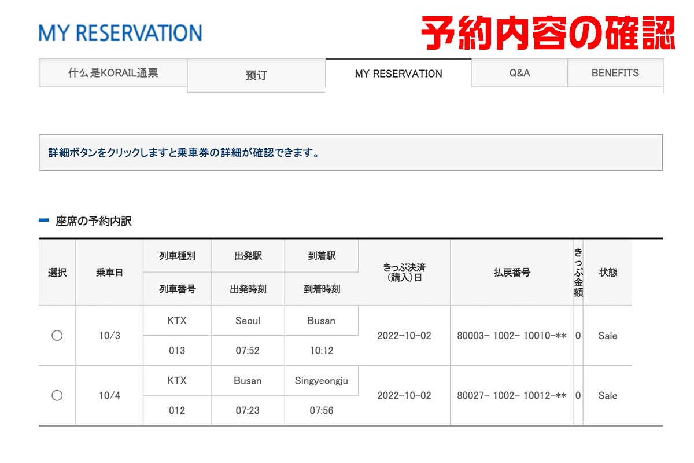
Task: Click refund number 80003- 1002- 10010-**
Action: pos(512,336)
